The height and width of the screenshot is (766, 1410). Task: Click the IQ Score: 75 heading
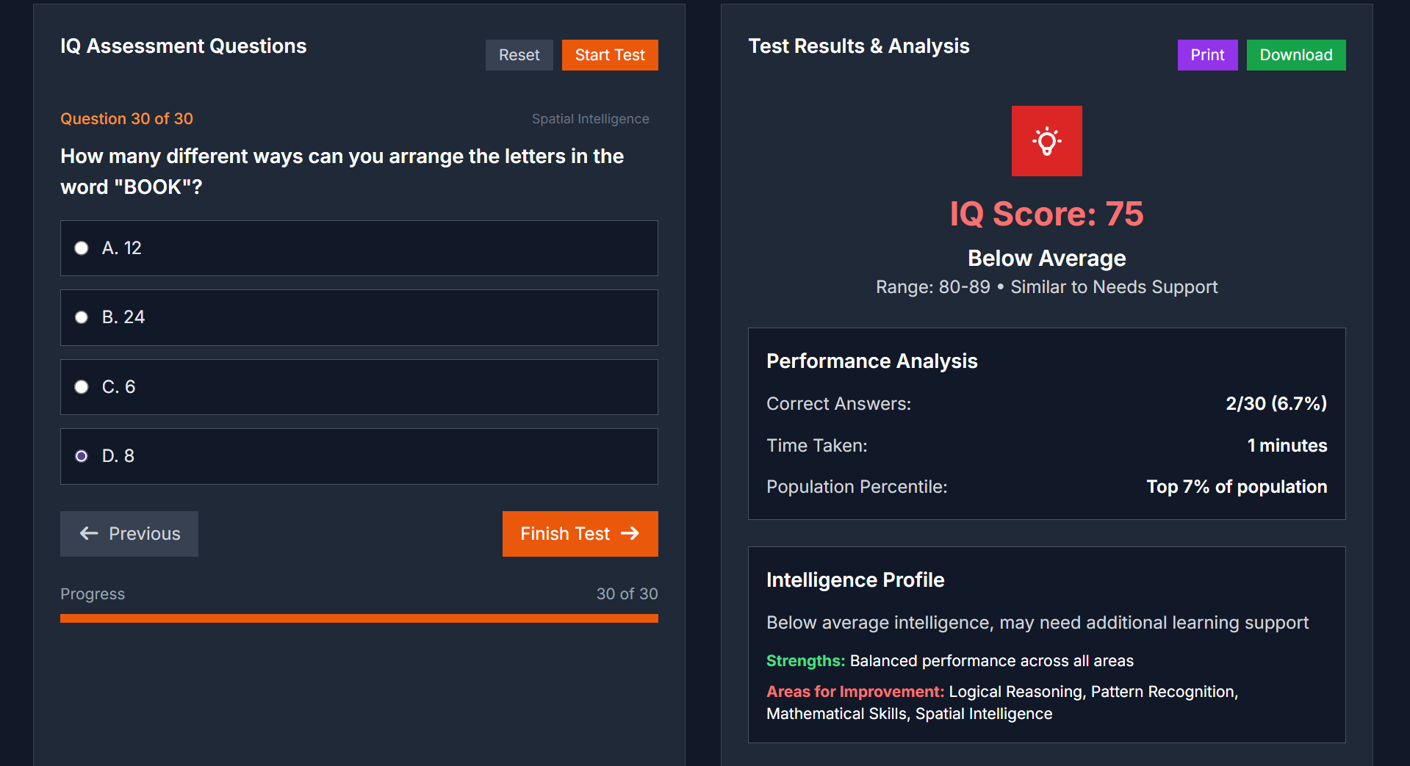tap(1046, 214)
